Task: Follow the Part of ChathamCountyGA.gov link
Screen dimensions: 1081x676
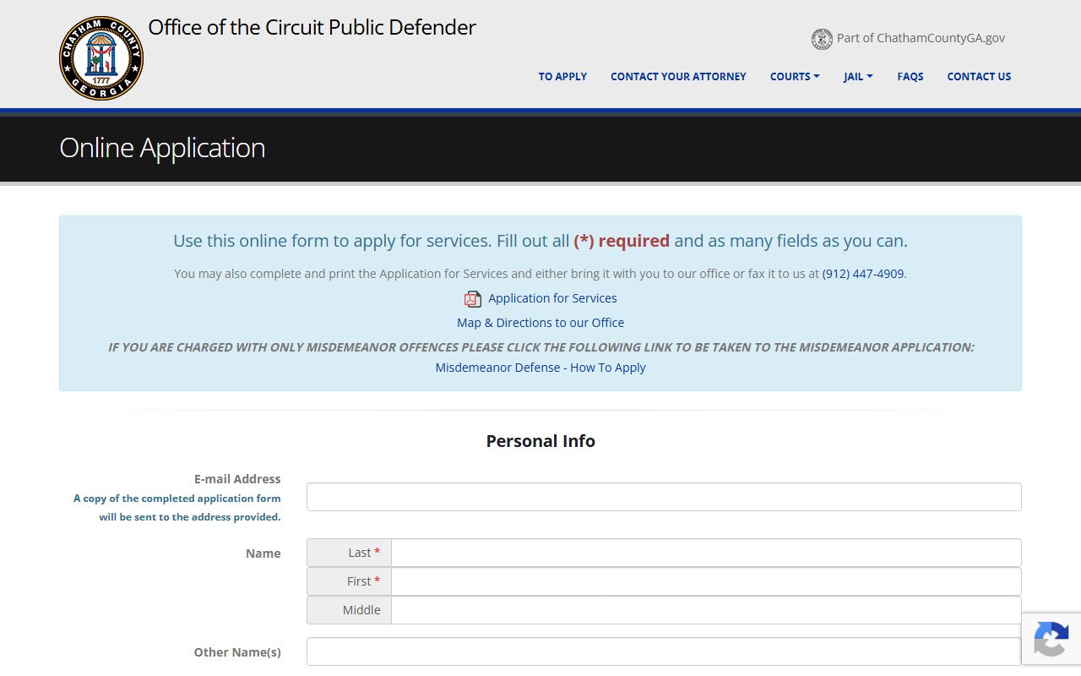Action: click(921, 38)
